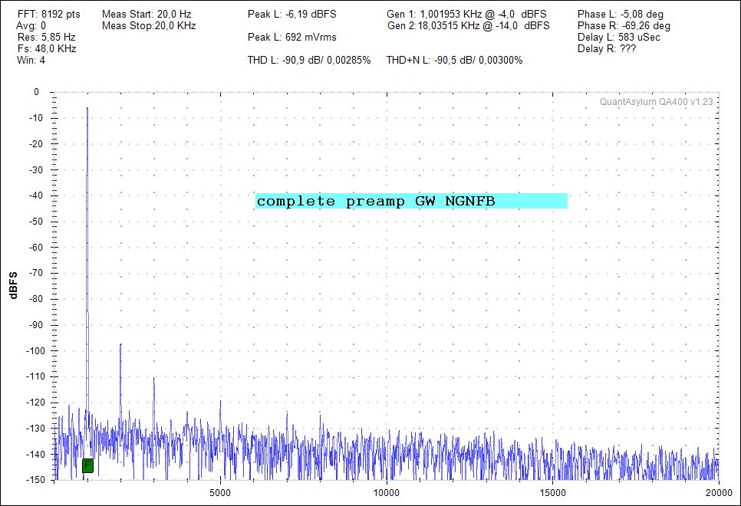Click the 'Win: 4' window setting text

point(31,60)
